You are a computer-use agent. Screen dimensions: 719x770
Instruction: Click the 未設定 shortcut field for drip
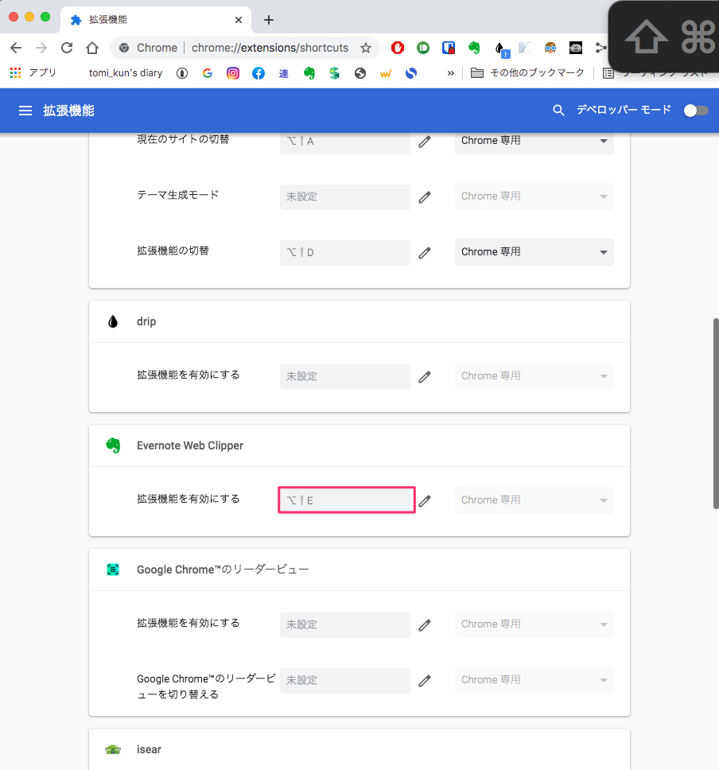tap(344, 377)
